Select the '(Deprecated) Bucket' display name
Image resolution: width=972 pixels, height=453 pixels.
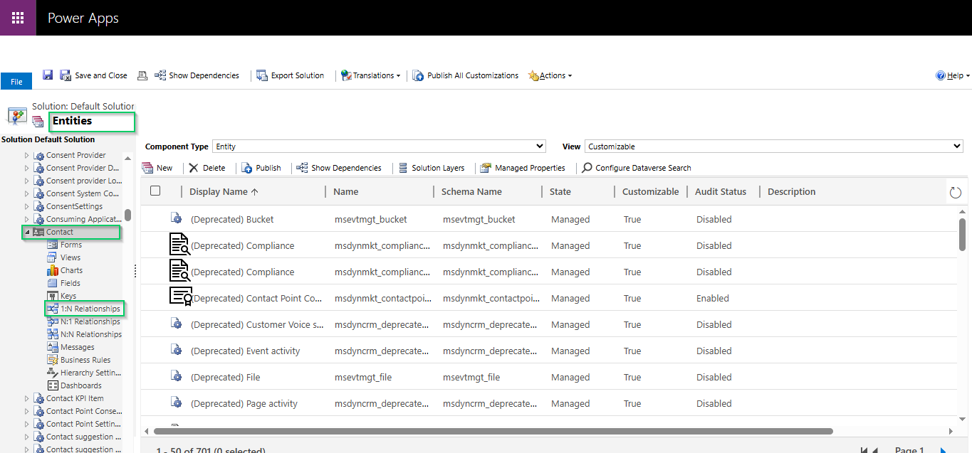tap(232, 219)
